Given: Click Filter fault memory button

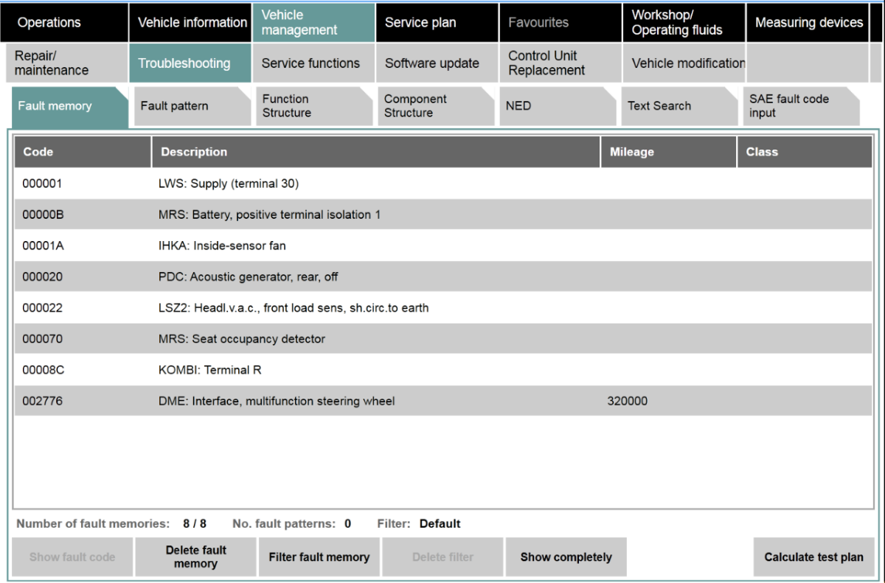Looking at the screenshot, I should click(x=319, y=557).
